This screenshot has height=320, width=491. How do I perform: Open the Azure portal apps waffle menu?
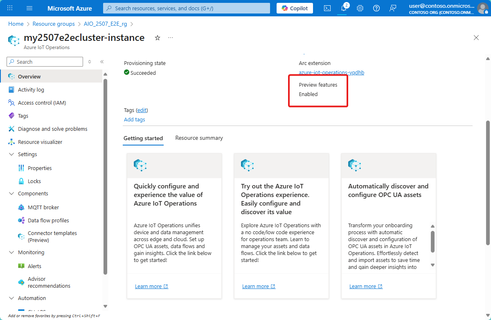(10, 8)
